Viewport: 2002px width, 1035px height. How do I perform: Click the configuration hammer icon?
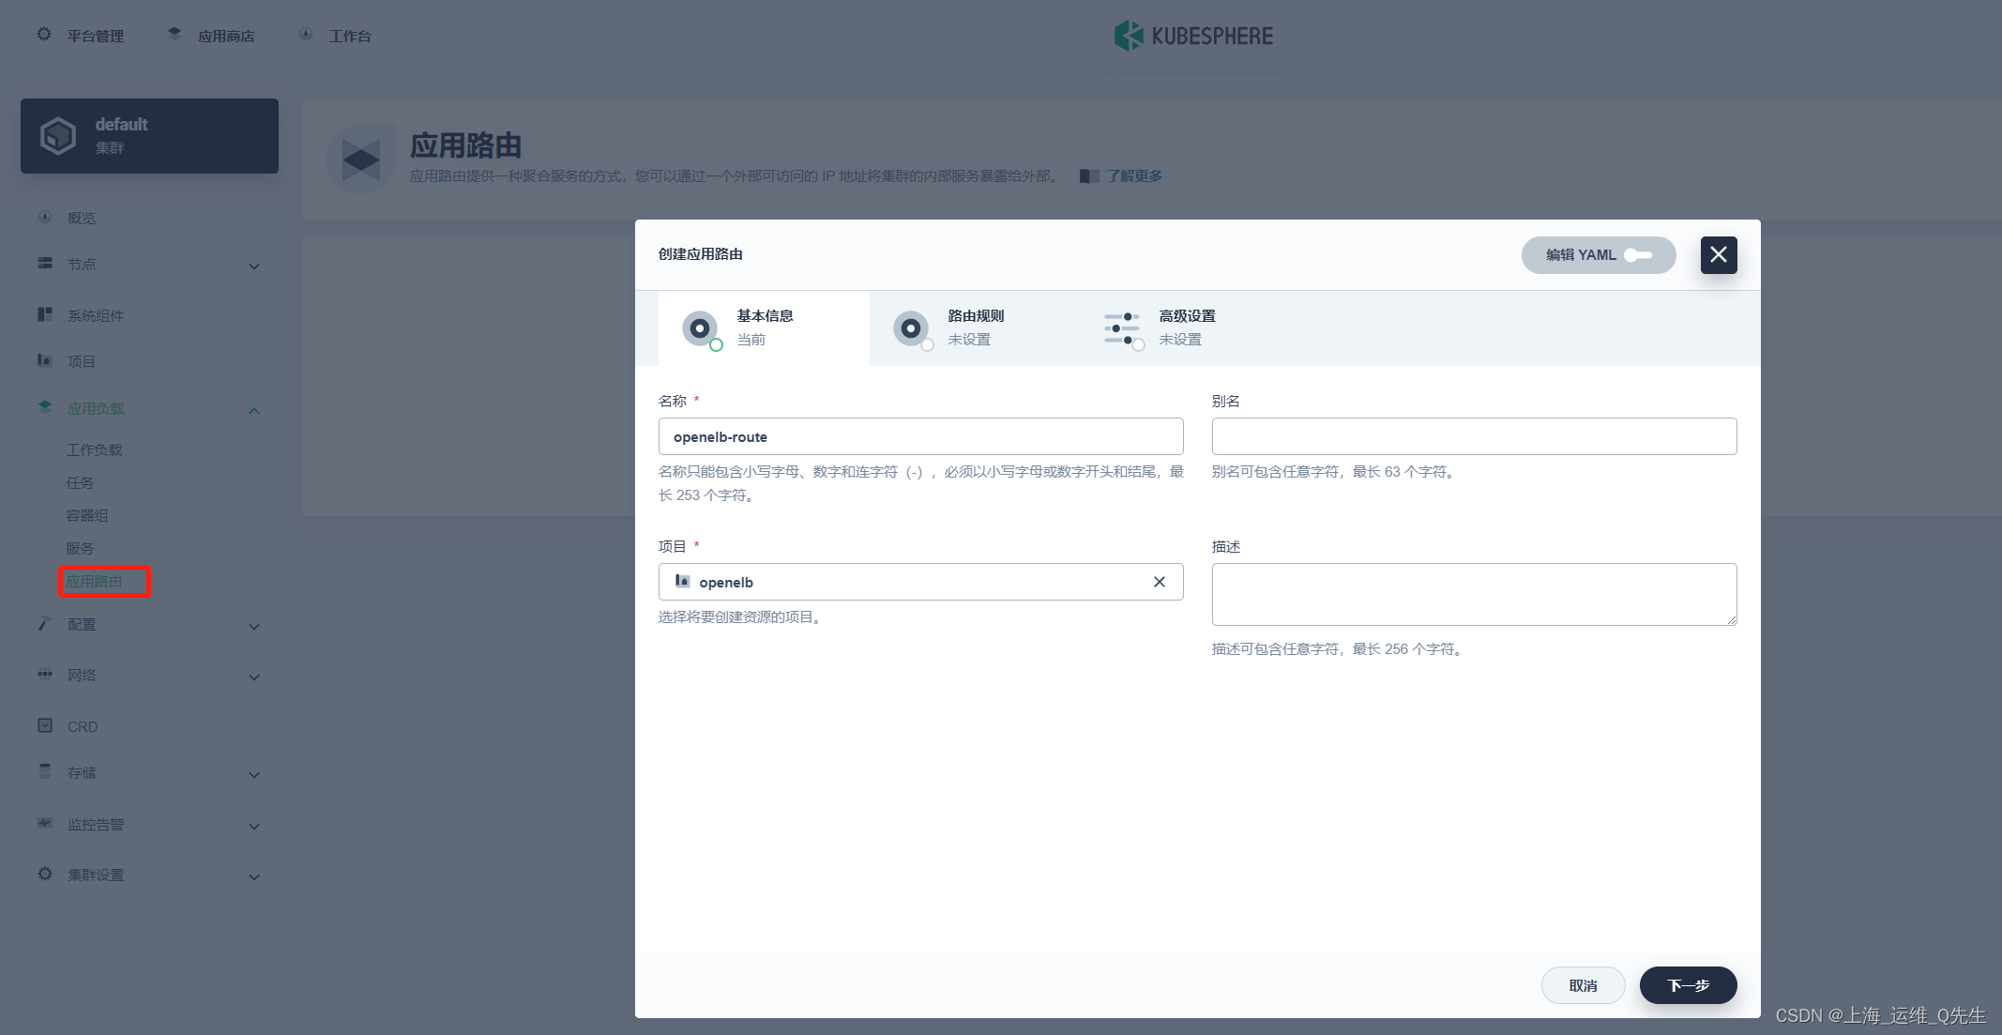(x=45, y=624)
